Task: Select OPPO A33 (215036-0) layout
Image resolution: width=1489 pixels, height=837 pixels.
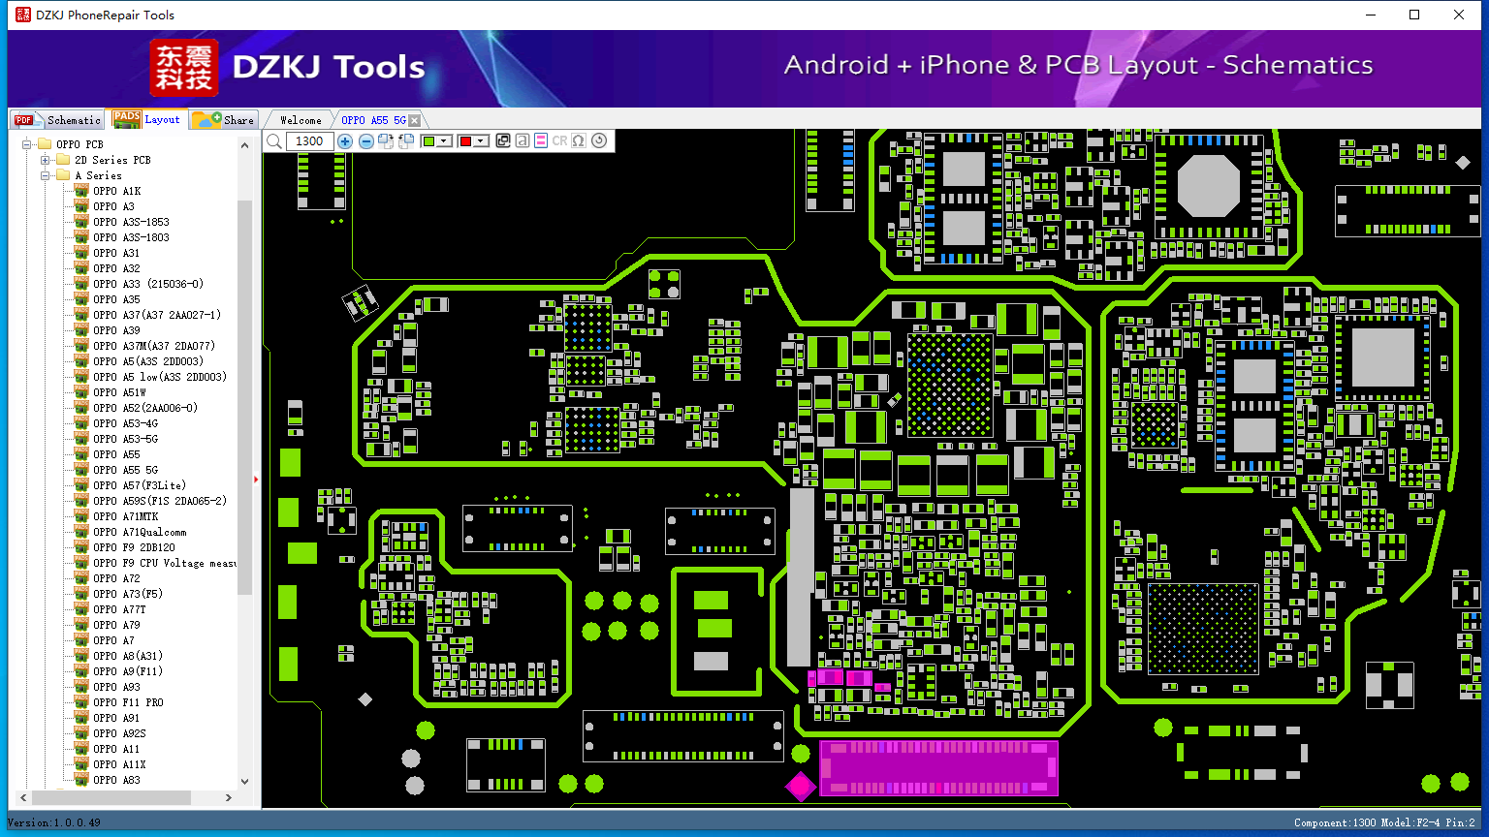Action: (148, 284)
